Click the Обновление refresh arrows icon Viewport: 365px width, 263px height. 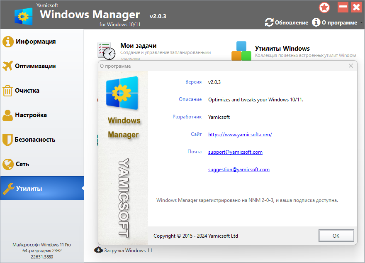tap(269, 22)
